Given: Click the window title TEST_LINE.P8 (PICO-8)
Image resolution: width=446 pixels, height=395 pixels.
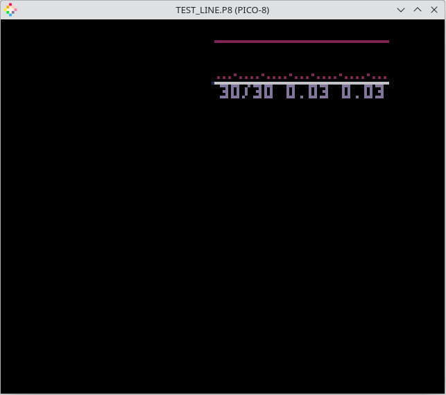Looking at the screenshot, I should click(223, 10).
